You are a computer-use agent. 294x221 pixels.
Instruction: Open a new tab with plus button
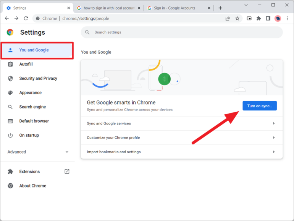coord(220,8)
